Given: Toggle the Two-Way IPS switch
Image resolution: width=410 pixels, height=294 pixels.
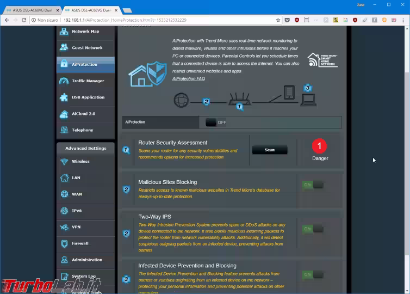Looking at the screenshot, I should coord(313,229).
